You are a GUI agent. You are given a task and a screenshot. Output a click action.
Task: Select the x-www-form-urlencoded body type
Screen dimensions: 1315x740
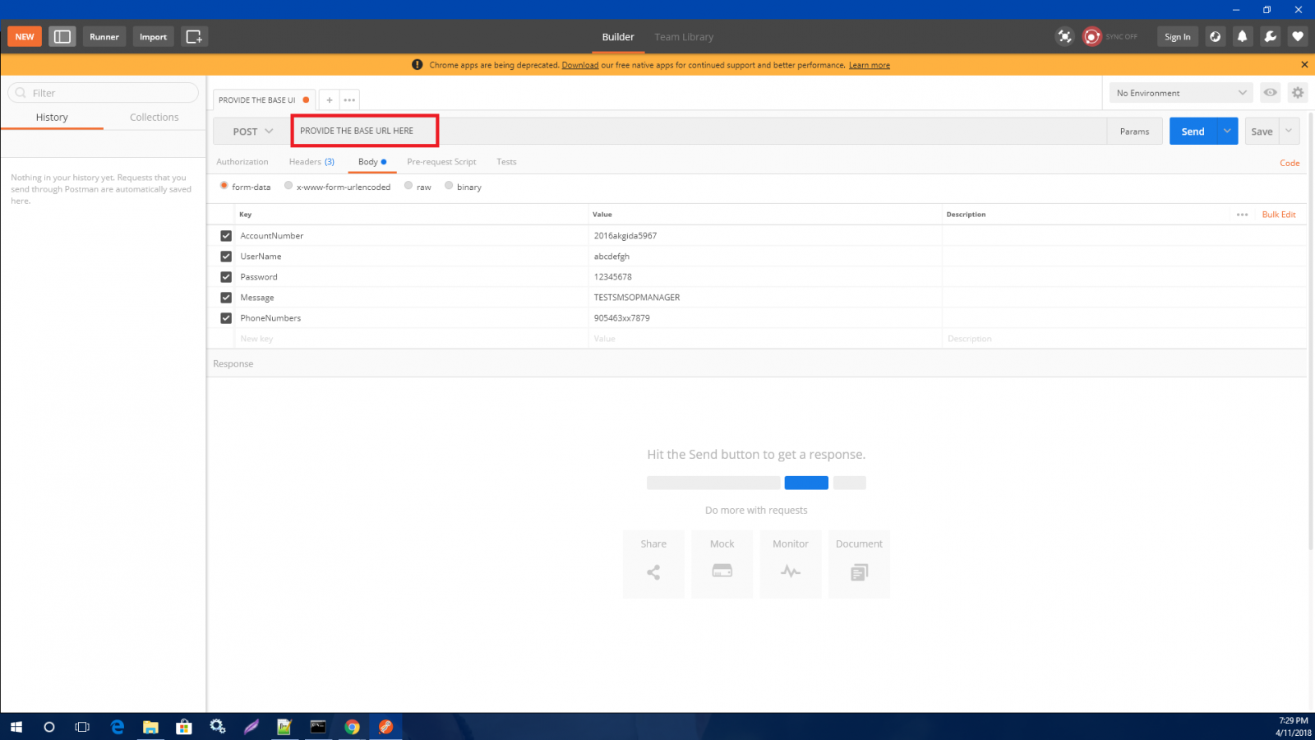pyautogui.click(x=288, y=186)
